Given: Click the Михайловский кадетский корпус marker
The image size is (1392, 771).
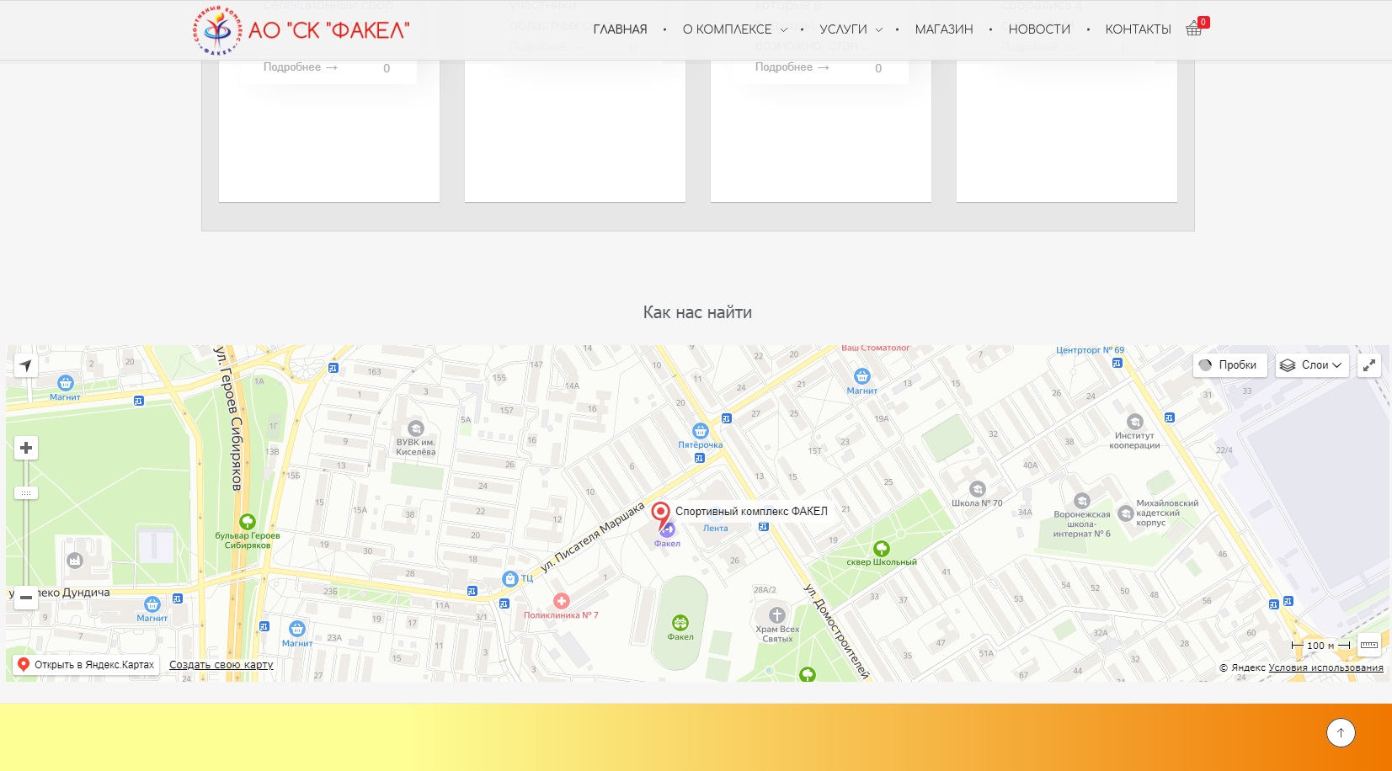Looking at the screenshot, I should click(1126, 513).
